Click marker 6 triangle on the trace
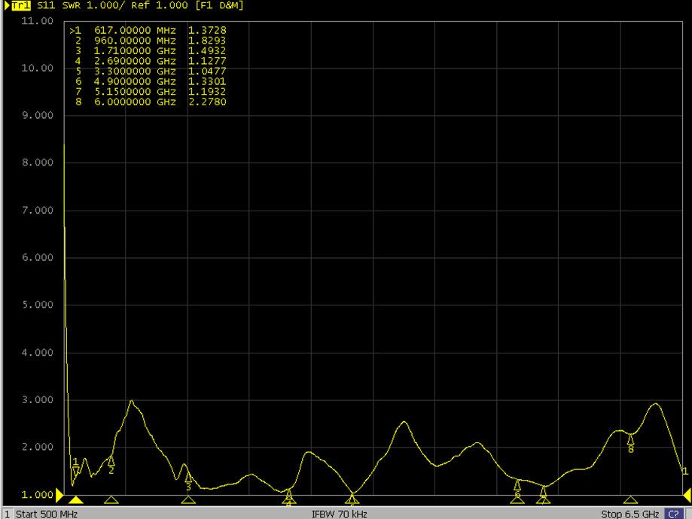This screenshot has height=519, width=692. [x=517, y=485]
